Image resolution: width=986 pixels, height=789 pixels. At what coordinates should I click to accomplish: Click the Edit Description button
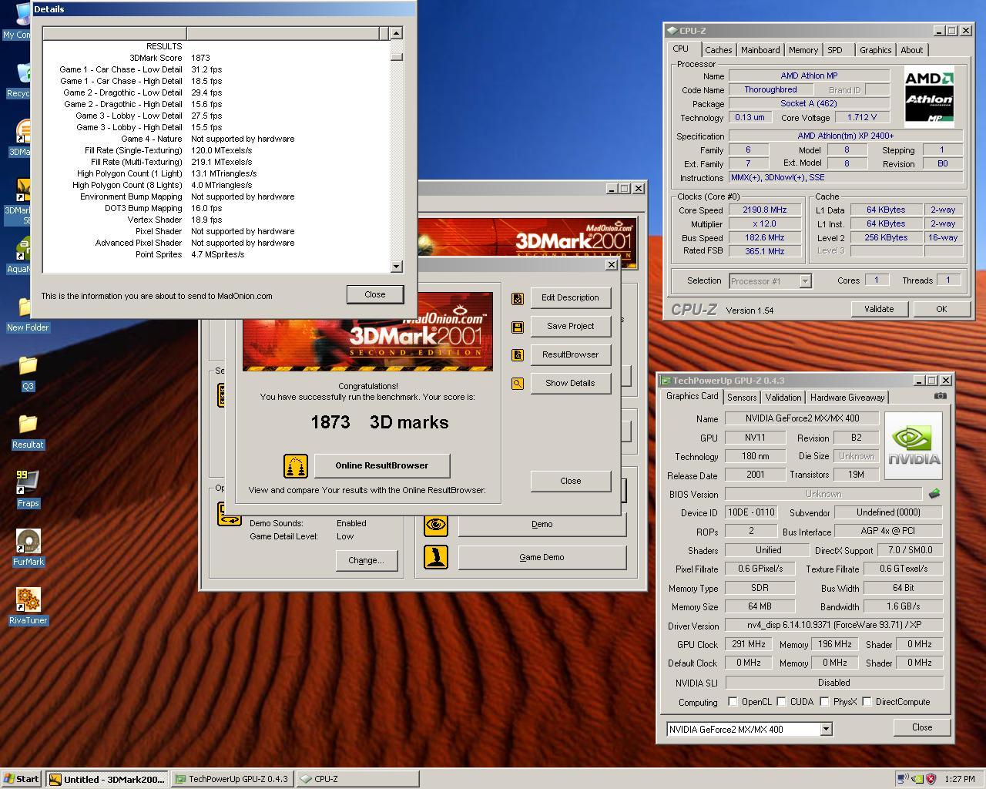570,297
